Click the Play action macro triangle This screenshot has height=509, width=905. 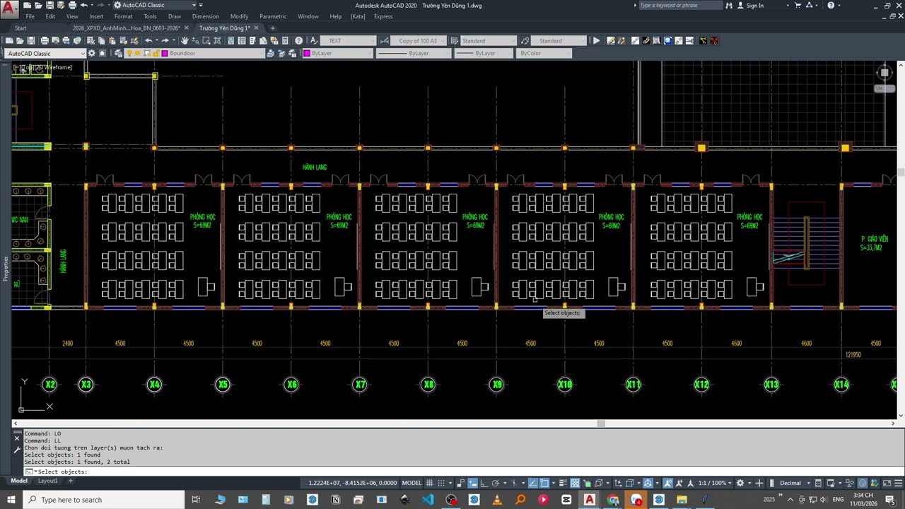(x=596, y=41)
